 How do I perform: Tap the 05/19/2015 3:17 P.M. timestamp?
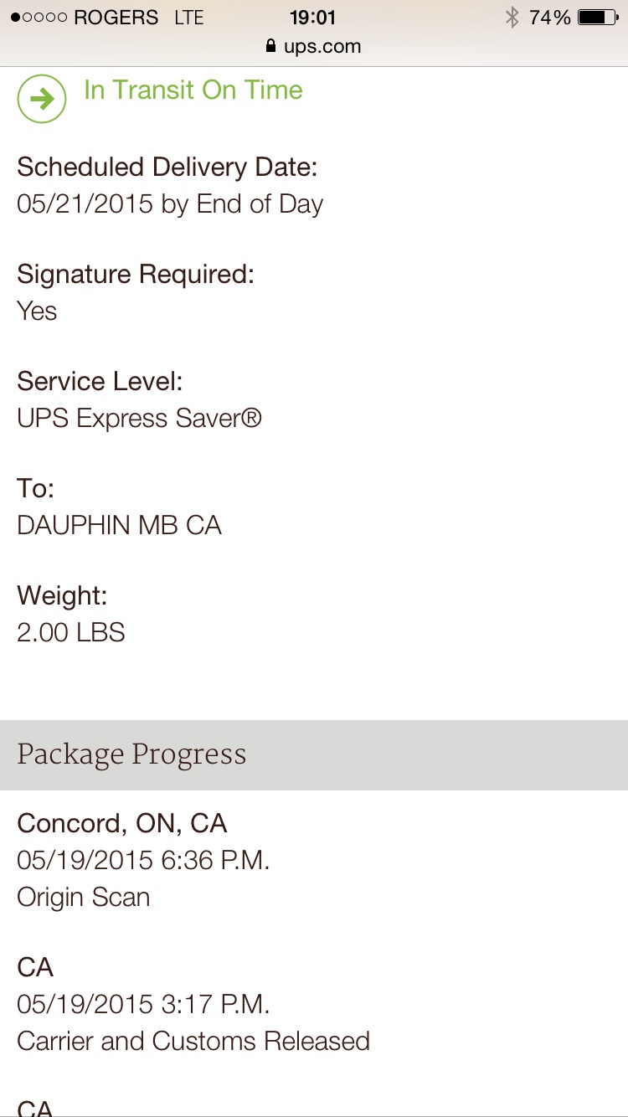pos(143,1004)
